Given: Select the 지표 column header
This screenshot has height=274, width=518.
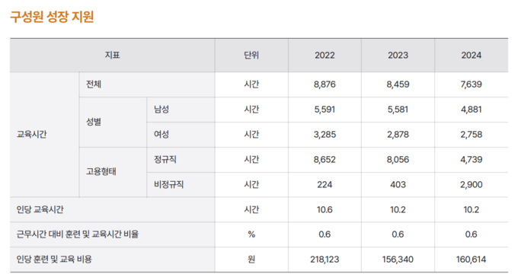Looking at the screenshot, I should (x=112, y=55).
